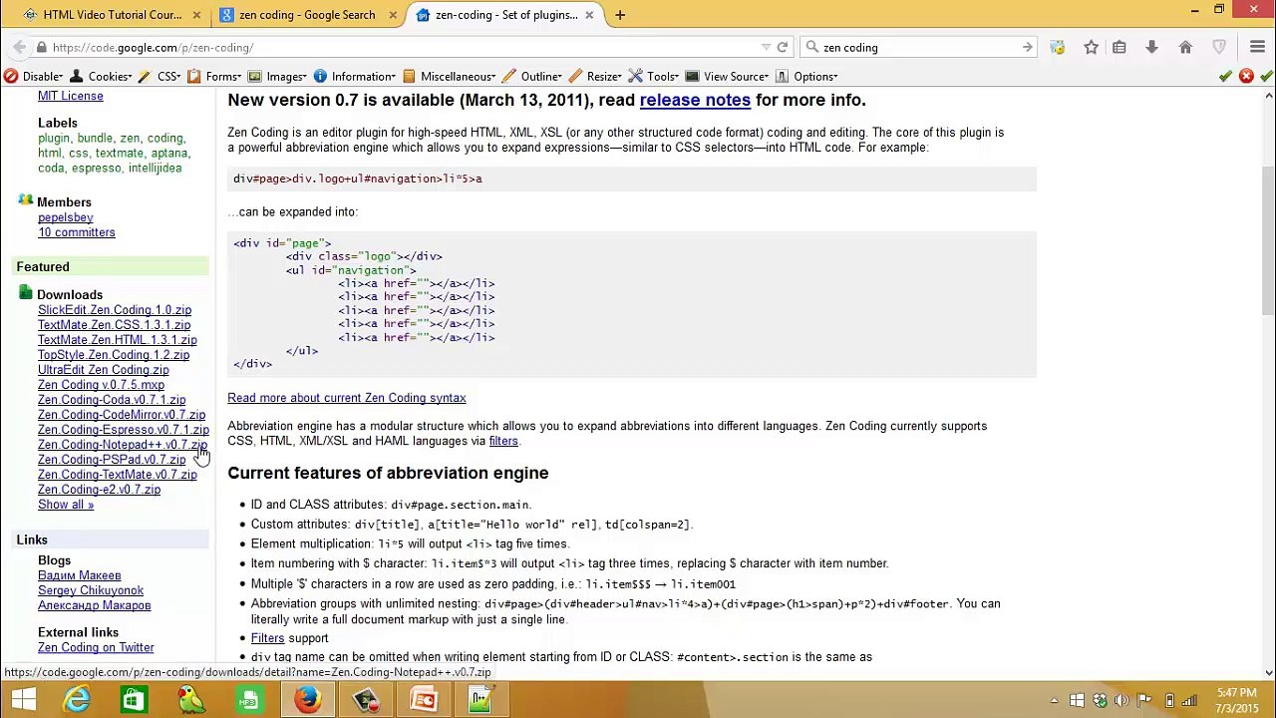Screen dimensions: 1276x718
Task: Click the Bookmark star icon
Action: [x=1092, y=47]
